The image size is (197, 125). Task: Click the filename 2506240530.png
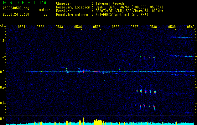pyautogui.click(x=16, y=8)
